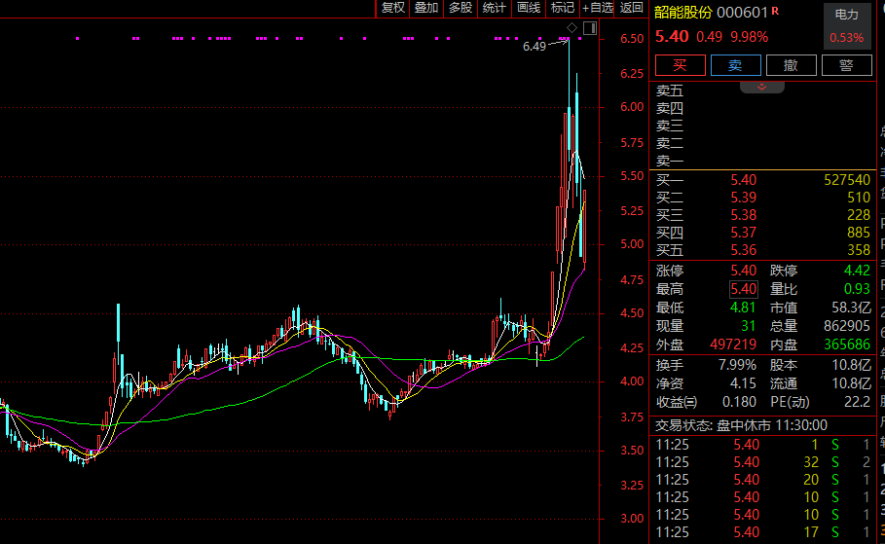Open the 统计 statistics tool

pyautogui.click(x=495, y=8)
